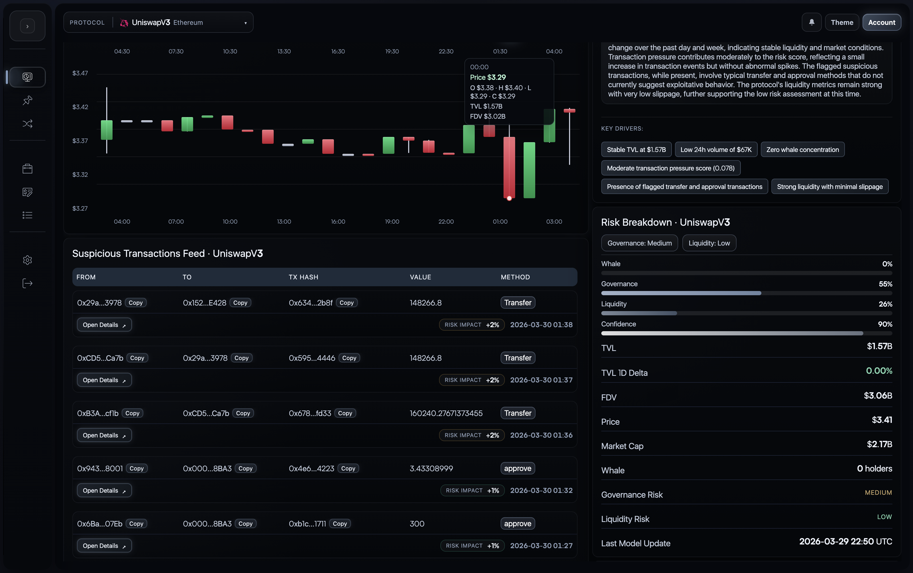Copy the 0x943...8001 sender address
This screenshot has width=913, height=573.
(137, 469)
